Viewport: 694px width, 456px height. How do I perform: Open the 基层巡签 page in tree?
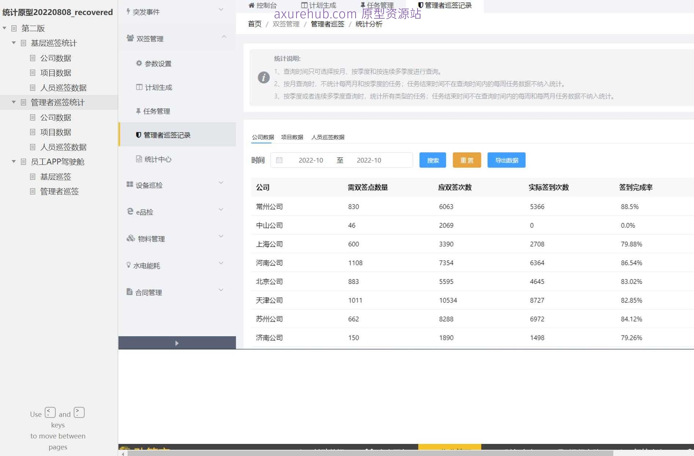click(x=55, y=177)
